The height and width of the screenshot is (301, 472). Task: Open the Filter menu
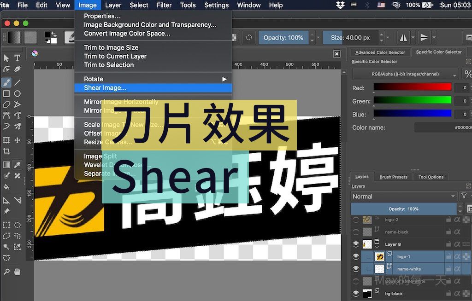pos(164,5)
